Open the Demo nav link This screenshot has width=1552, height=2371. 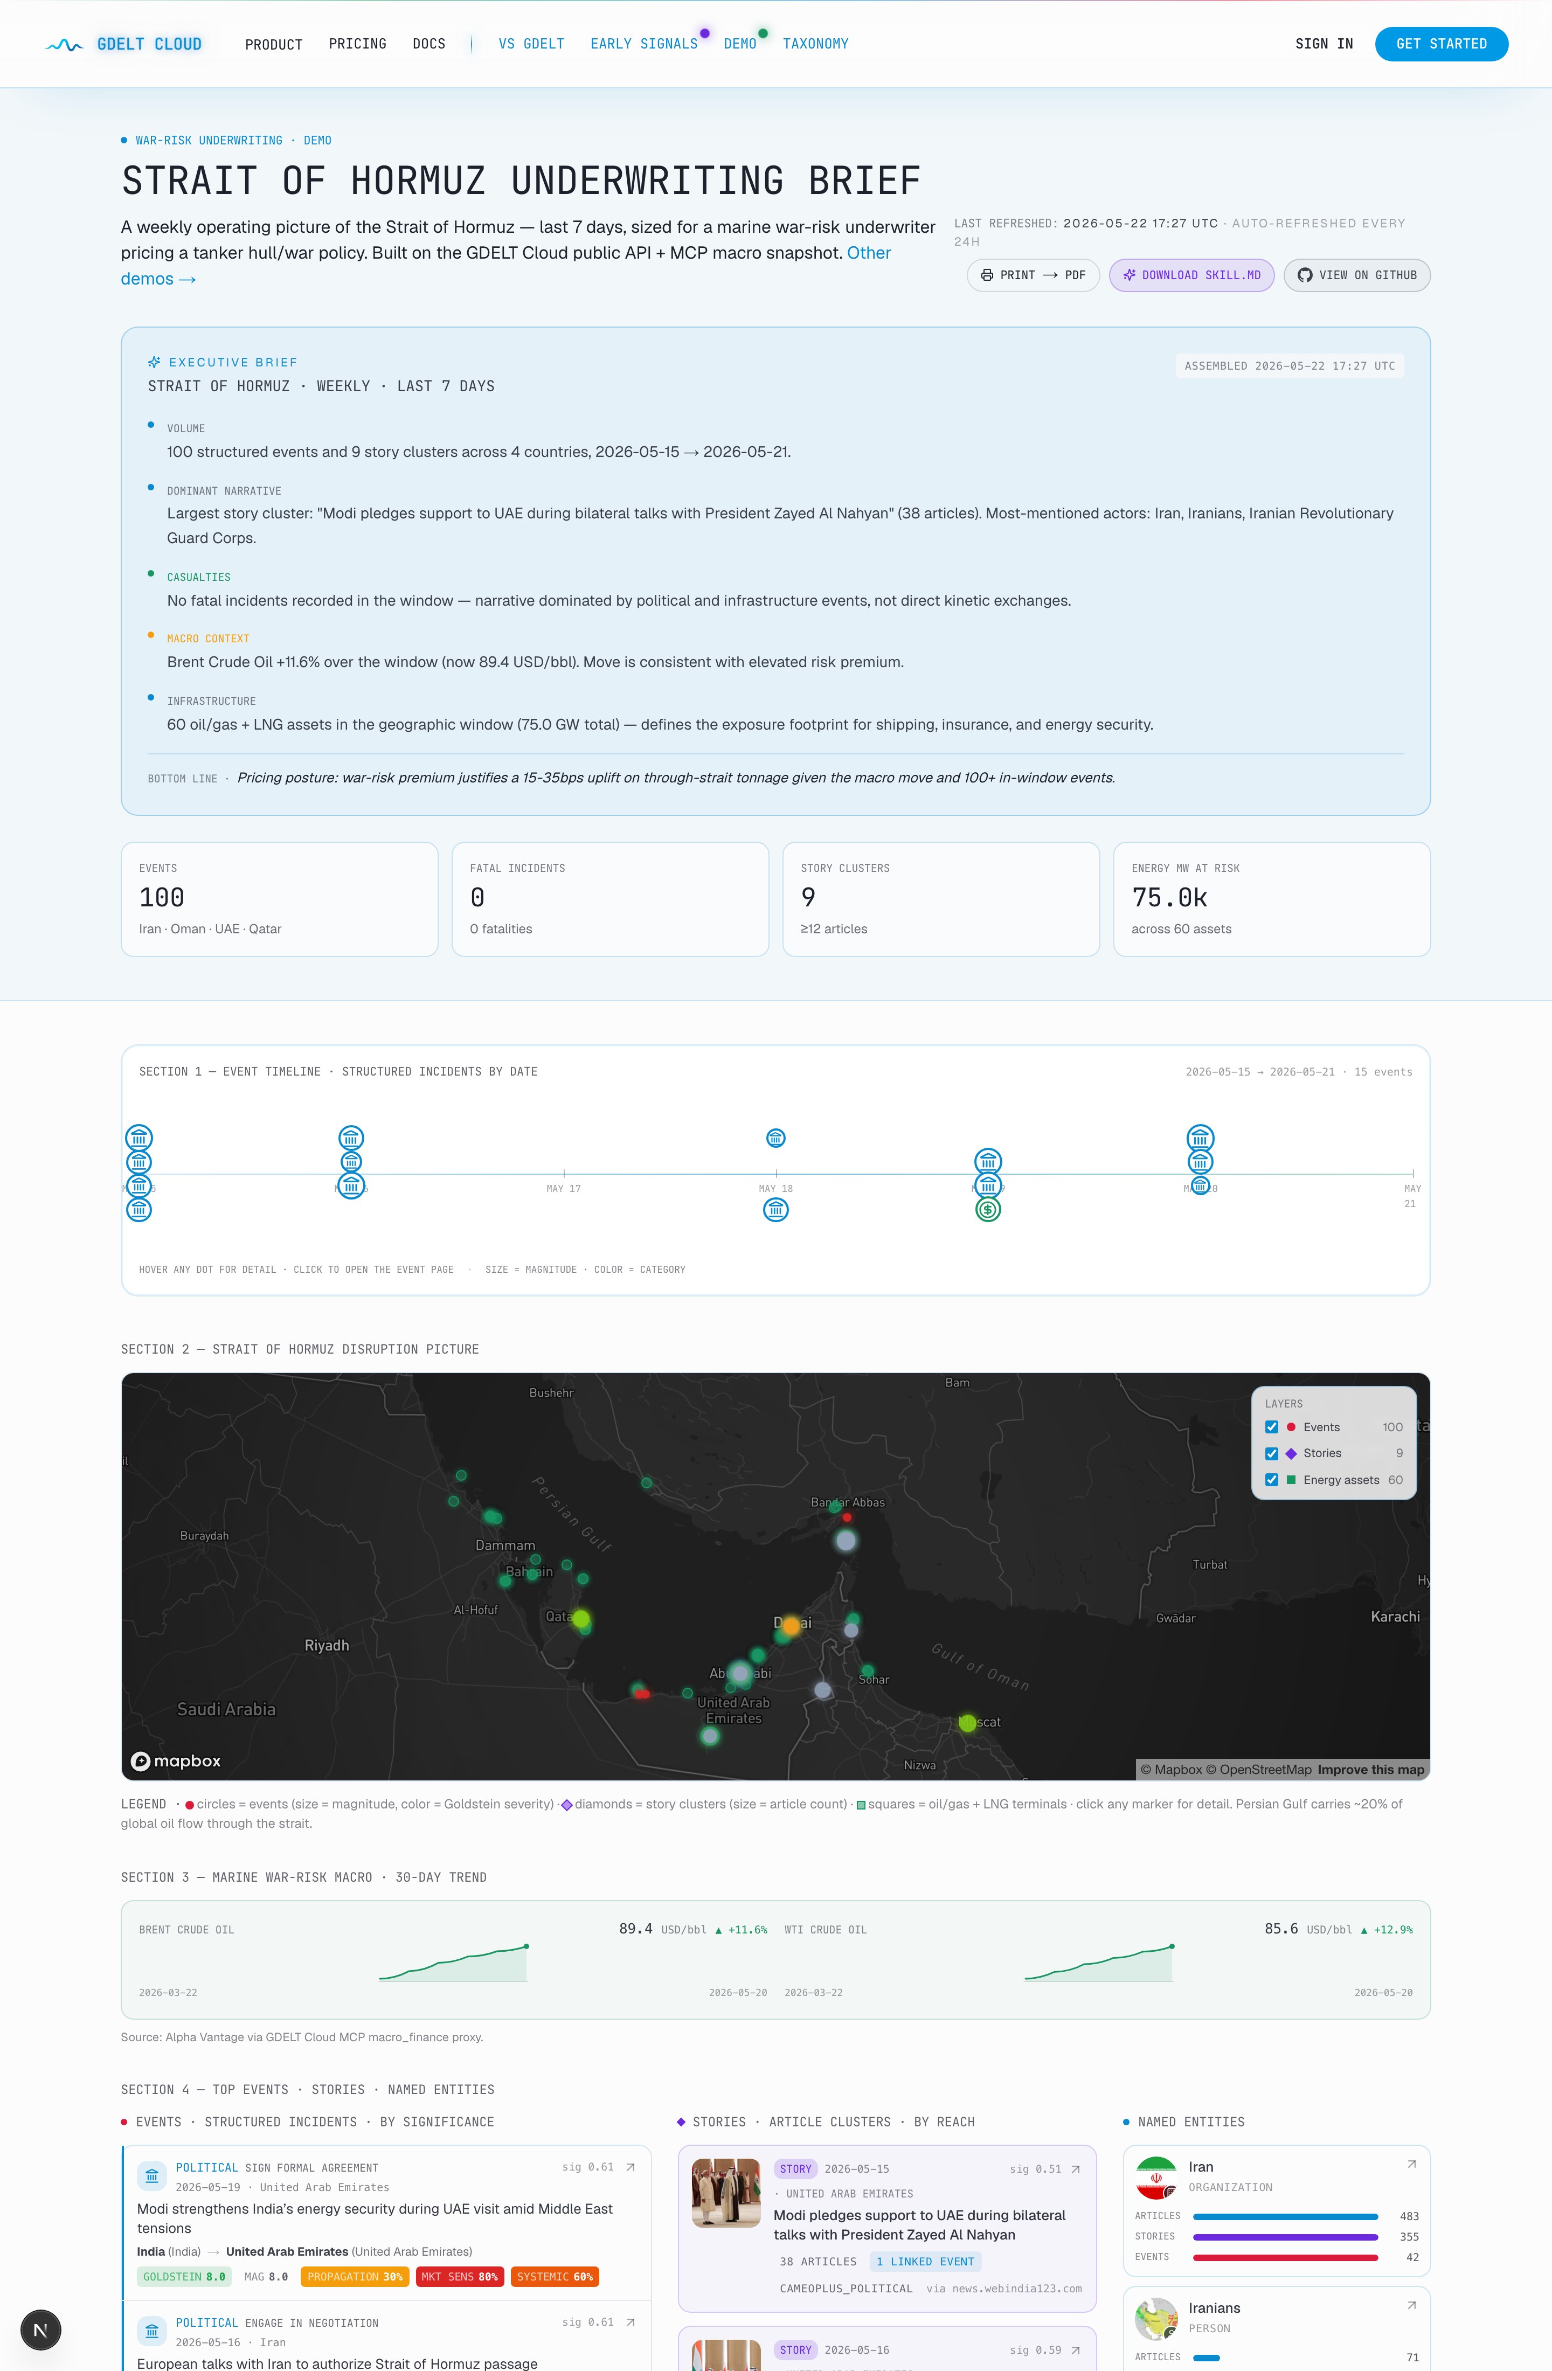pos(740,44)
